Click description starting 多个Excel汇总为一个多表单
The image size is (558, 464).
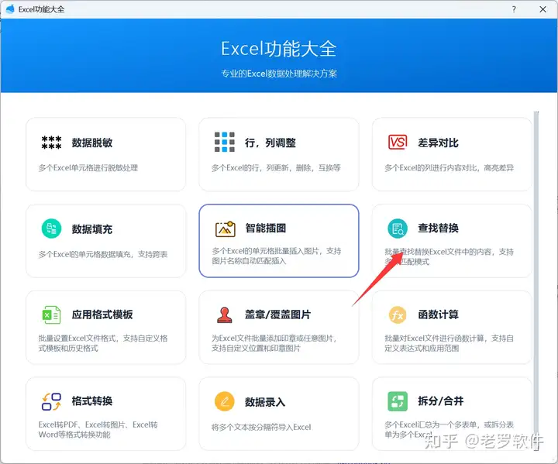point(449,429)
